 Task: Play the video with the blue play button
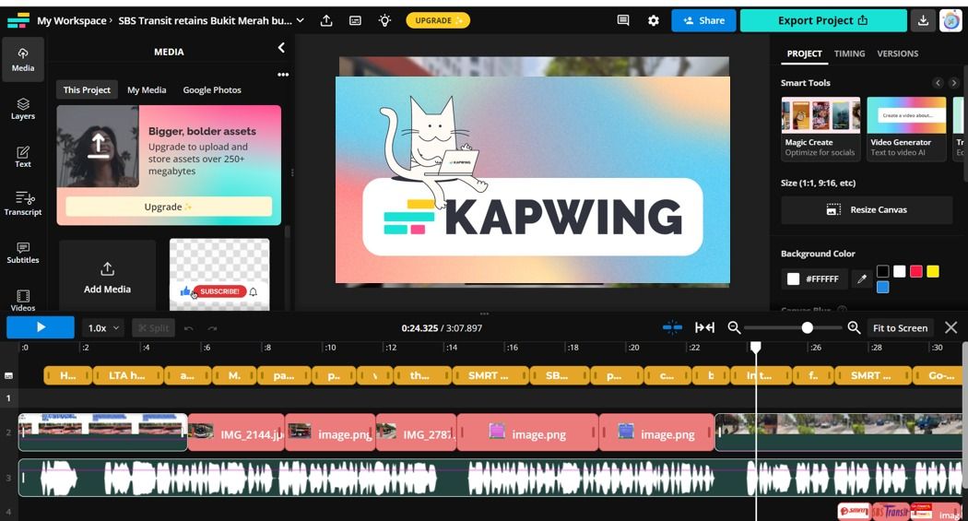[x=41, y=327]
